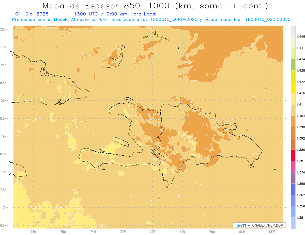Pick the lightest blue swatch below 1.35
Viewport: 305px width, 235px height.
click(293, 223)
